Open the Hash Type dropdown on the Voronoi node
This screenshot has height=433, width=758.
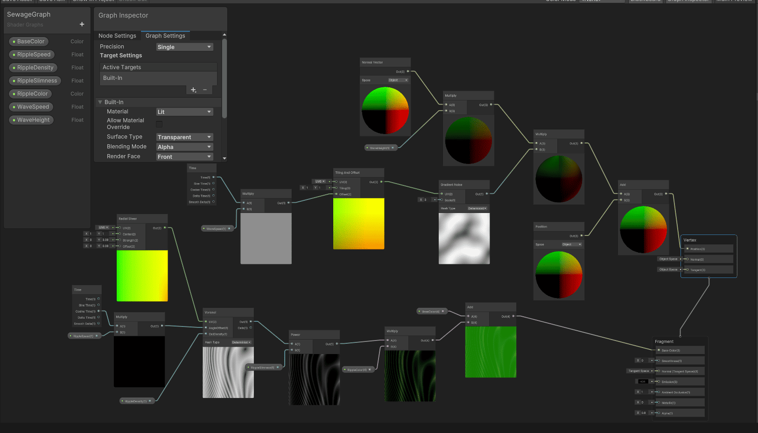[241, 342]
